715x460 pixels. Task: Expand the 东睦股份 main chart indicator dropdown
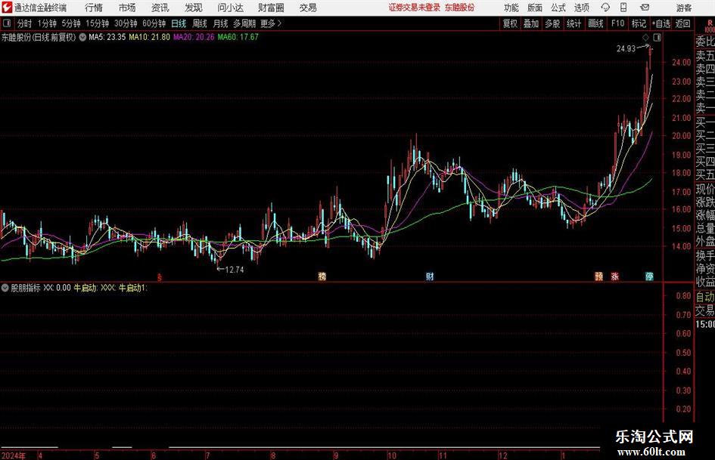(x=82, y=37)
